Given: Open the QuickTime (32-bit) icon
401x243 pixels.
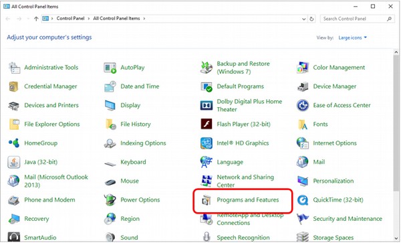Looking at the screenshot, I should [303, 200].
